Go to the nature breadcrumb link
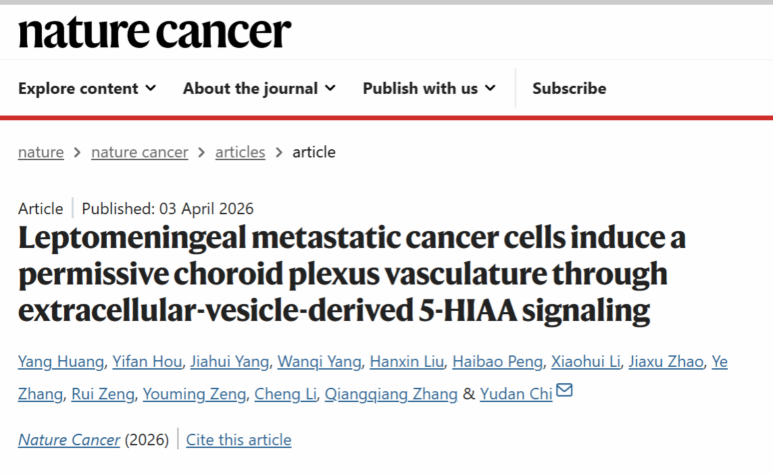This screenshot has height=475, width=773. pyautogui.click(x=41, y=152)
